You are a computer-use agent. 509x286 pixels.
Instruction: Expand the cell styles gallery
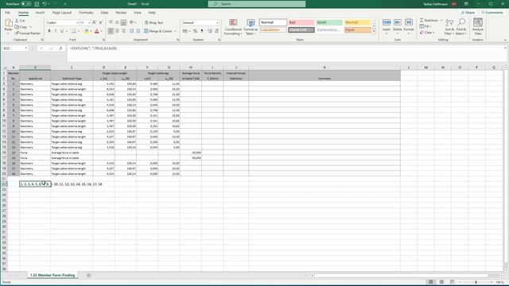pos(374,32)
